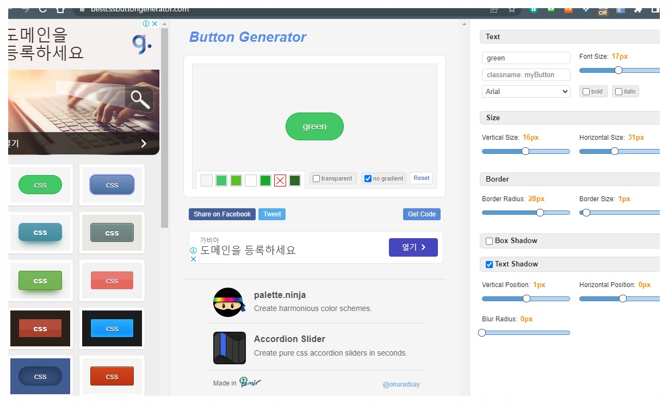This screenshot has width=668, height=404.
Task: Reset colors with the Reset button
Action: (421, 178)
